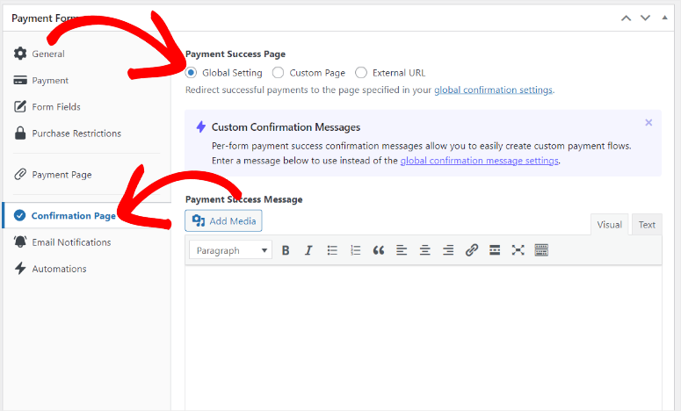Click the Payment Page paperclip icon
This screenshot has width=681, height=411.
point(20,174)
